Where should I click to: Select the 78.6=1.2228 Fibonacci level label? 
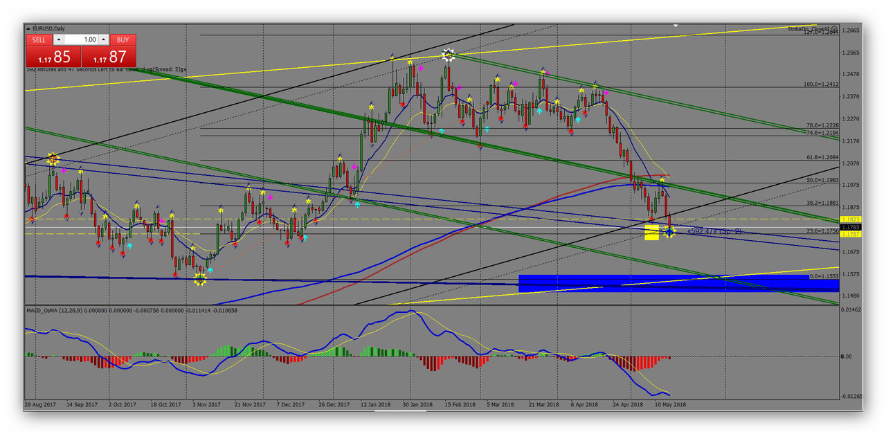822,125
